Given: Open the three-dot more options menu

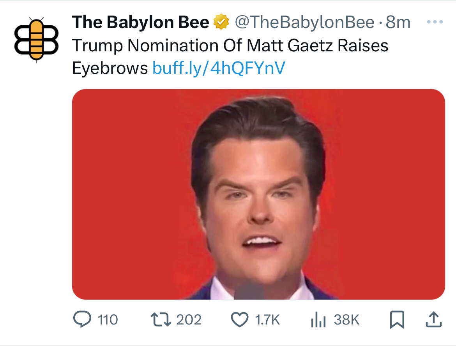Looking at the screenshot, I should [x=435, y=22].
